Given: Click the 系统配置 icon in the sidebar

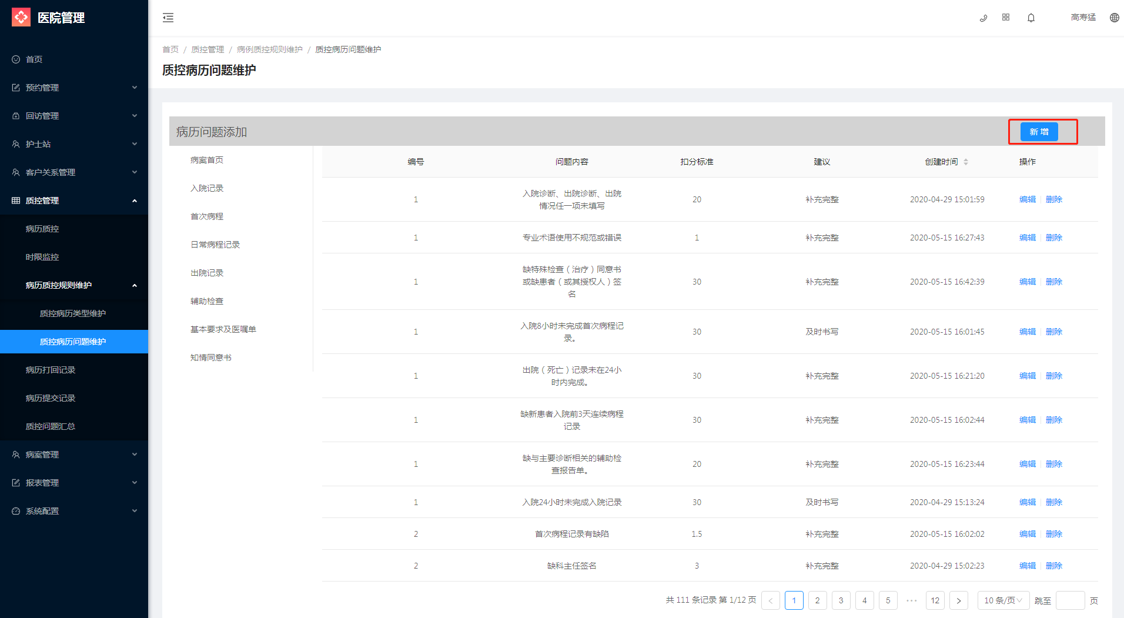Looking at the screenshot, I should 16,511.
